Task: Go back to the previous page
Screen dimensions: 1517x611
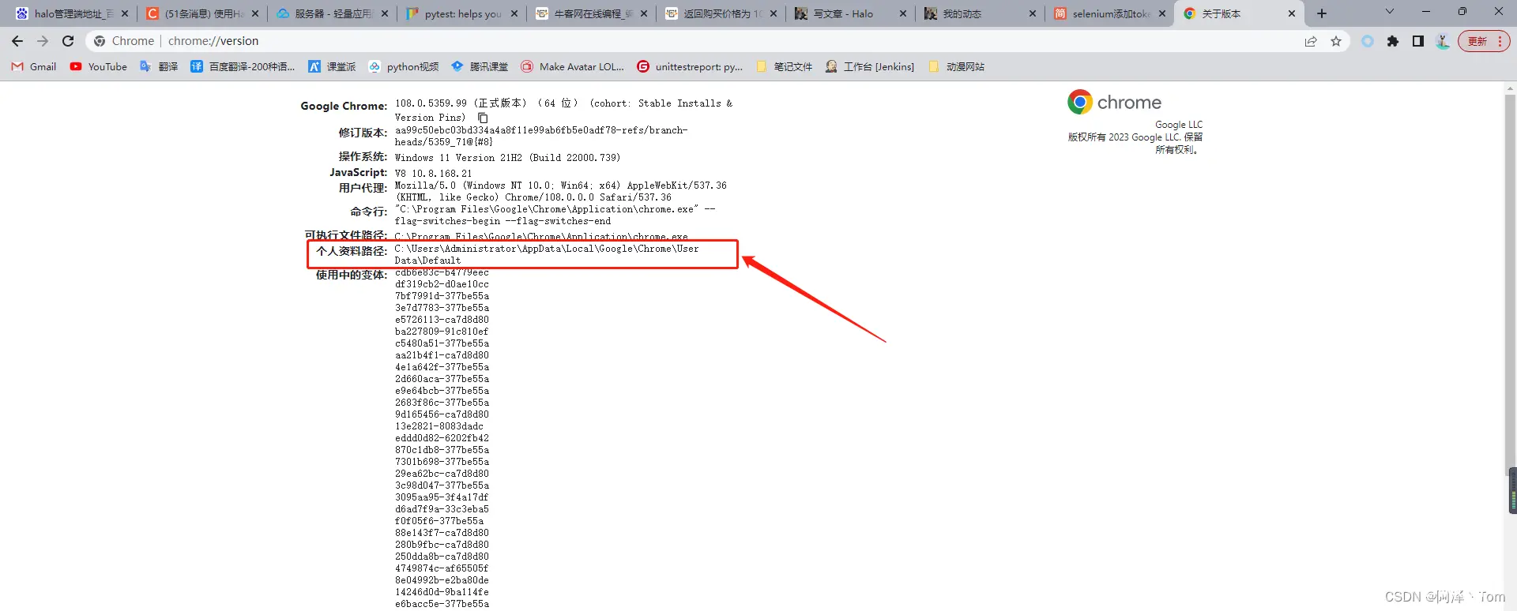Action: [x=17, y=41]
